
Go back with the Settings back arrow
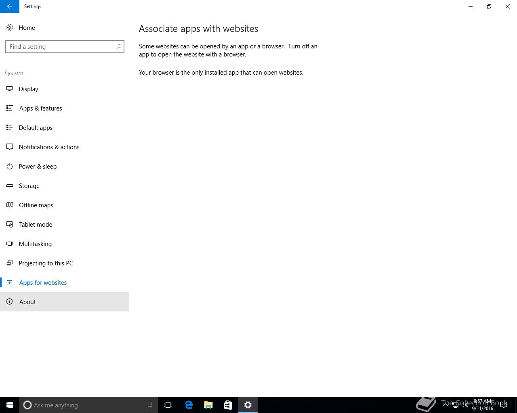(x=9, y=6)
